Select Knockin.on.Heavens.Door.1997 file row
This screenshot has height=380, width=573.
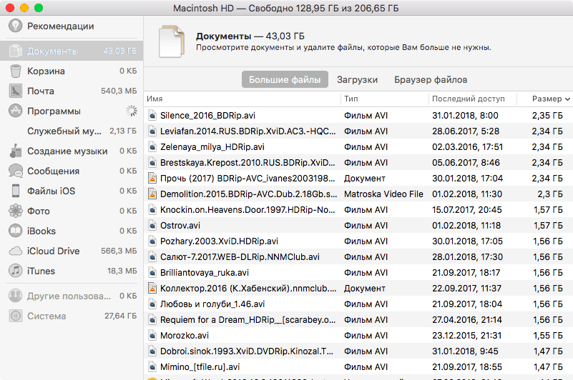(358, 209)
